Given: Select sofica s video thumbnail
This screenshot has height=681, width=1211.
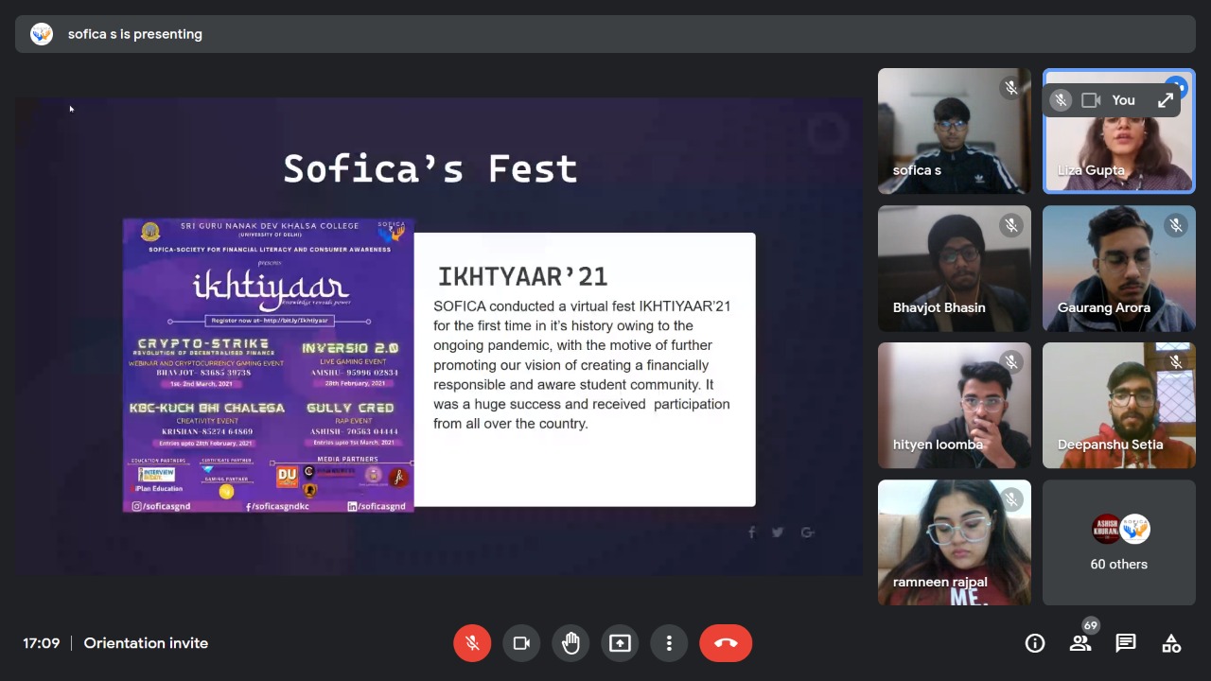Looking at the screenshot, I should coord(954,131).
